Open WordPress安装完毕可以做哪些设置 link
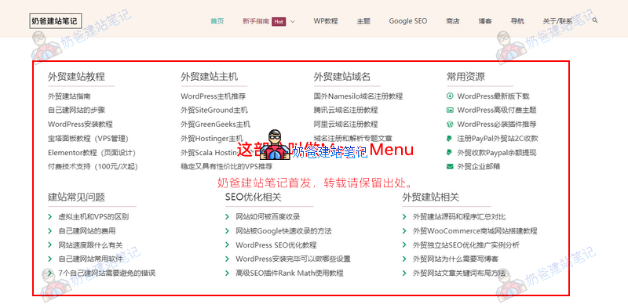Image resolution: width=628 pixels, height=308 pixels. point(293,259)
